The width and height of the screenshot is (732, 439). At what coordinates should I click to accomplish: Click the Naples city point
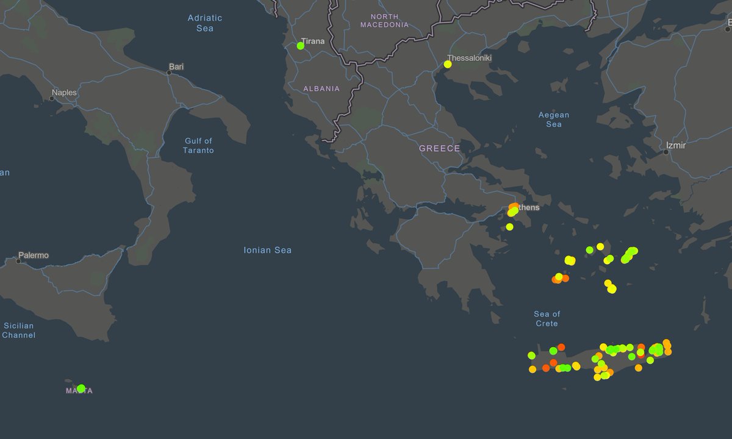51,98
